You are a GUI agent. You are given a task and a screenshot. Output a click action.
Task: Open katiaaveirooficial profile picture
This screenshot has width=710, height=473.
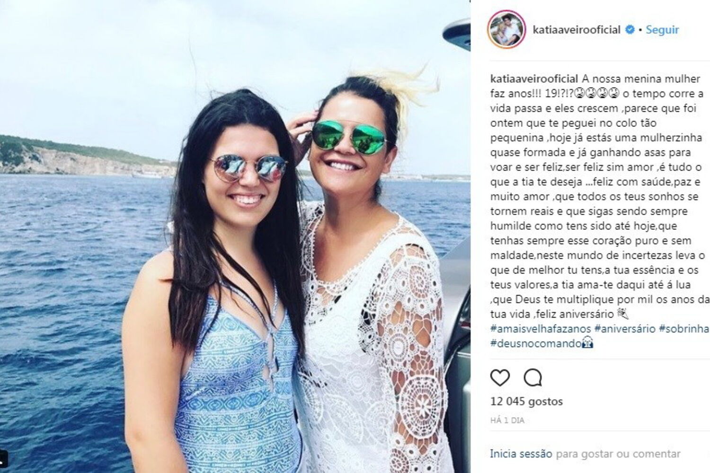click(x=507, y=29)
